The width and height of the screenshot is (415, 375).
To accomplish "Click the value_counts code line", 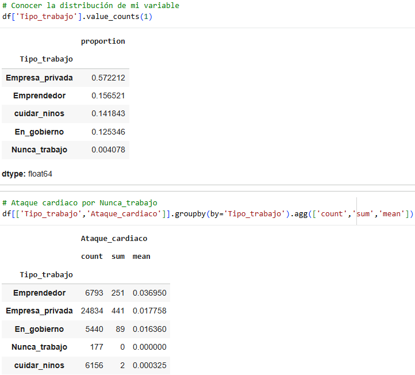I will 77,17.
